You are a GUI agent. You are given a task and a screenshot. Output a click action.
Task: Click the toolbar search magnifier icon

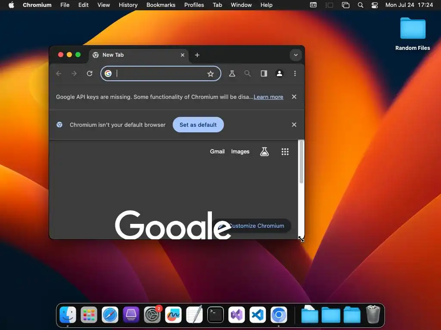[248, 73]
